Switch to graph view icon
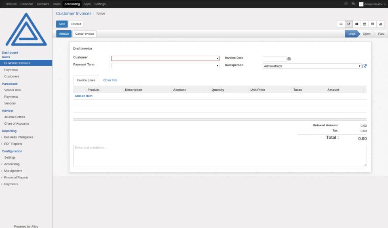The image size is (388, 228). tap(380, 24)
